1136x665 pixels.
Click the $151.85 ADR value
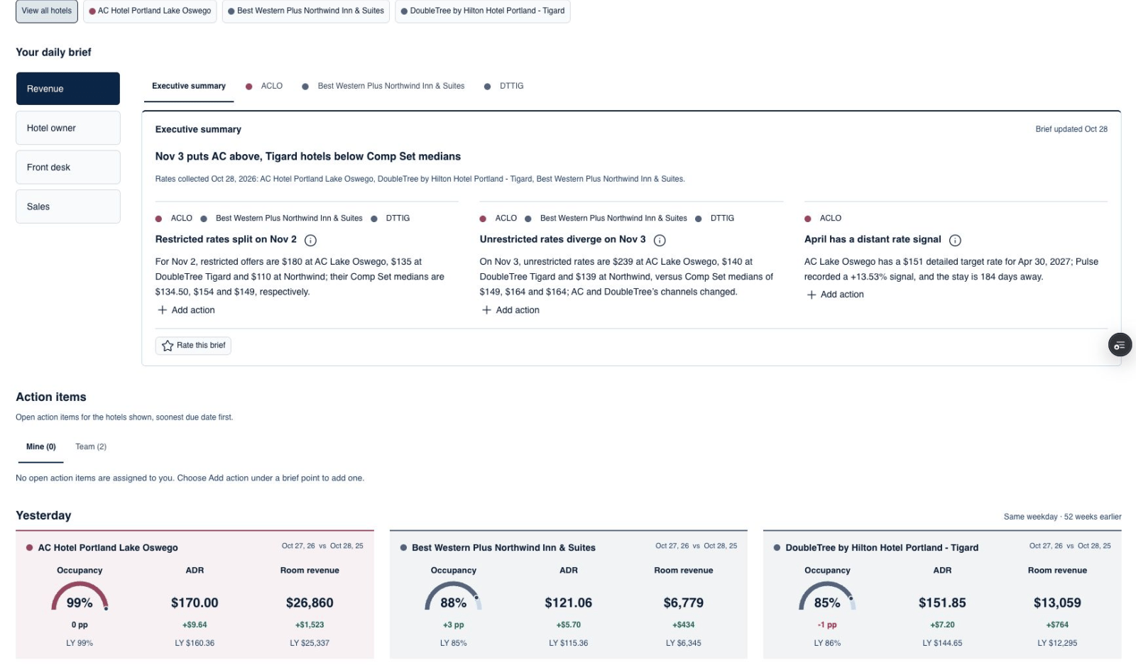[x=942, y=603]
